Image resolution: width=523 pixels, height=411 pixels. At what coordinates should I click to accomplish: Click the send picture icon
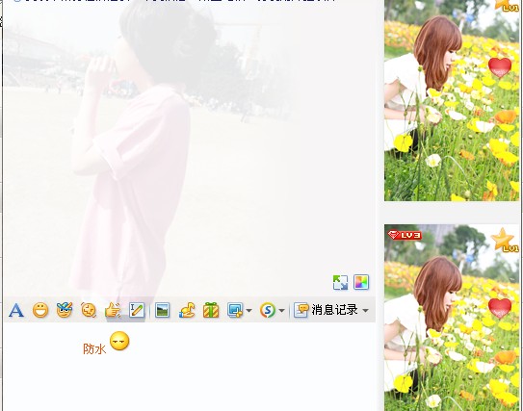tap(162, 310)
